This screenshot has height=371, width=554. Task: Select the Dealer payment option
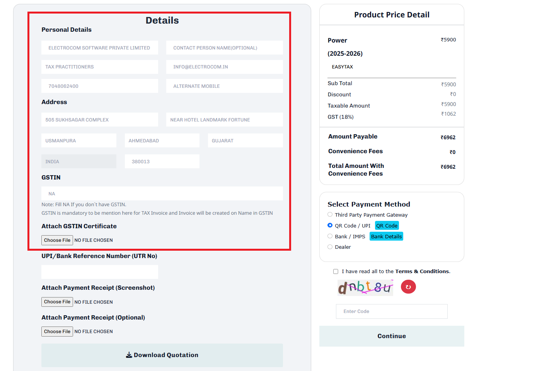coord(330,247)
